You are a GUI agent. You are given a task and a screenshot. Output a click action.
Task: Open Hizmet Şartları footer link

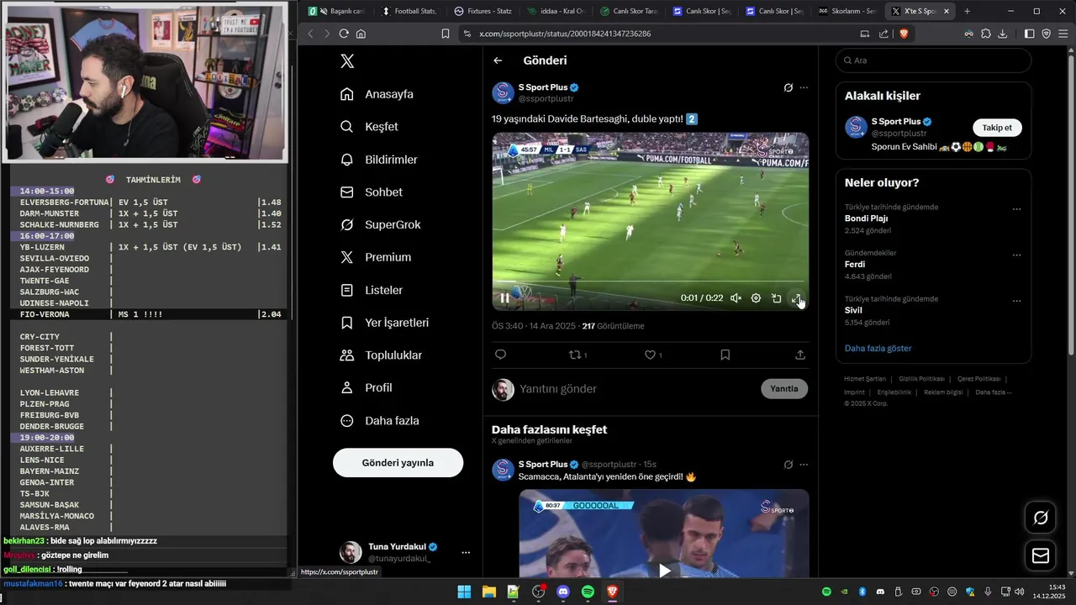(x=865, y=379)
